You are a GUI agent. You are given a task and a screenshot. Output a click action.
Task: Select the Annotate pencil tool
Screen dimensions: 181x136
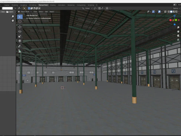[20, 46]
